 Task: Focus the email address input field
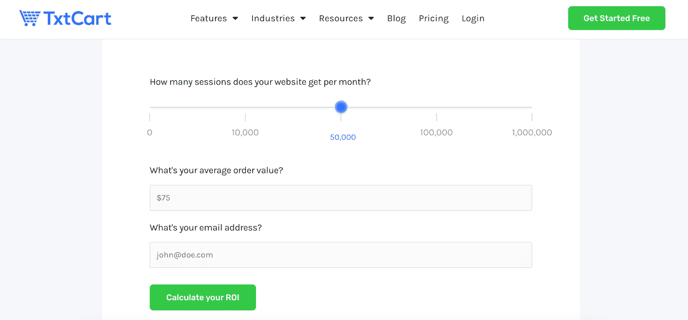point(341,255)
